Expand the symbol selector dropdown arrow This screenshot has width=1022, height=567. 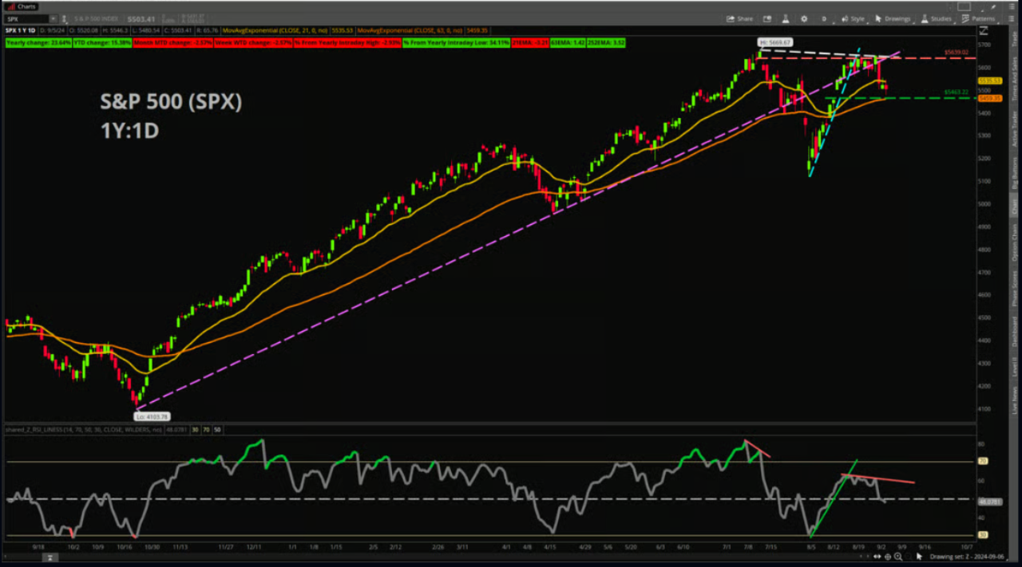(53, 18)
